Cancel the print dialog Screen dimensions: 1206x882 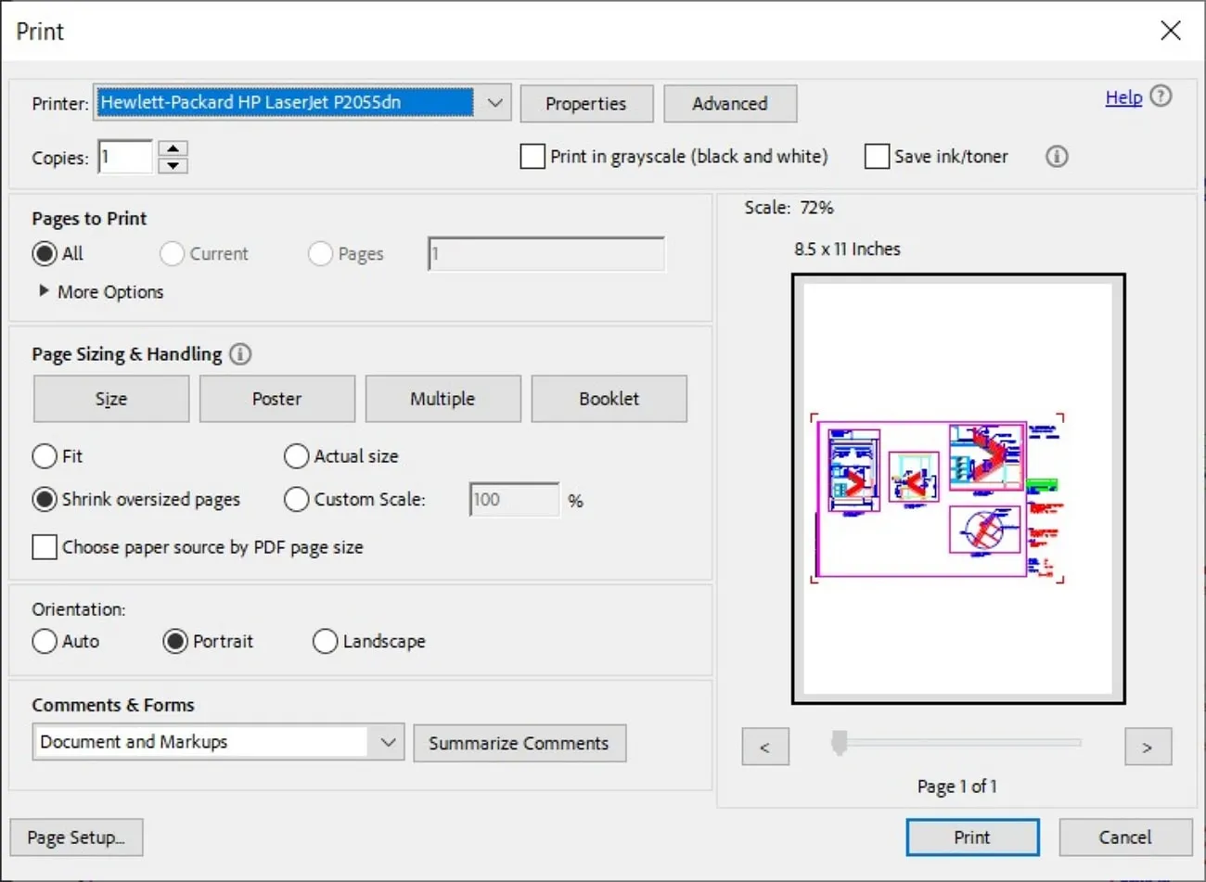(x=1125, y=837)
